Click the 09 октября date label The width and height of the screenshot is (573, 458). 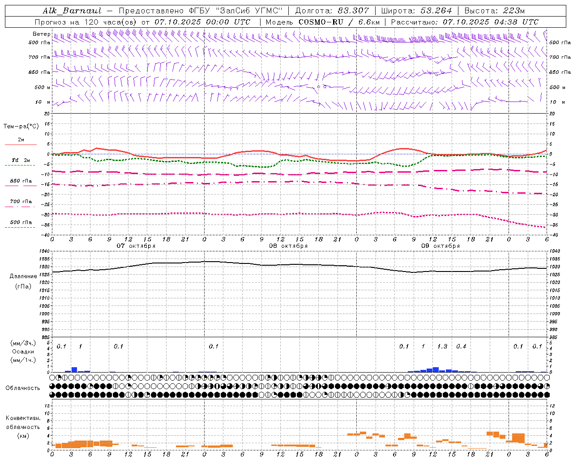pos(440,246)
